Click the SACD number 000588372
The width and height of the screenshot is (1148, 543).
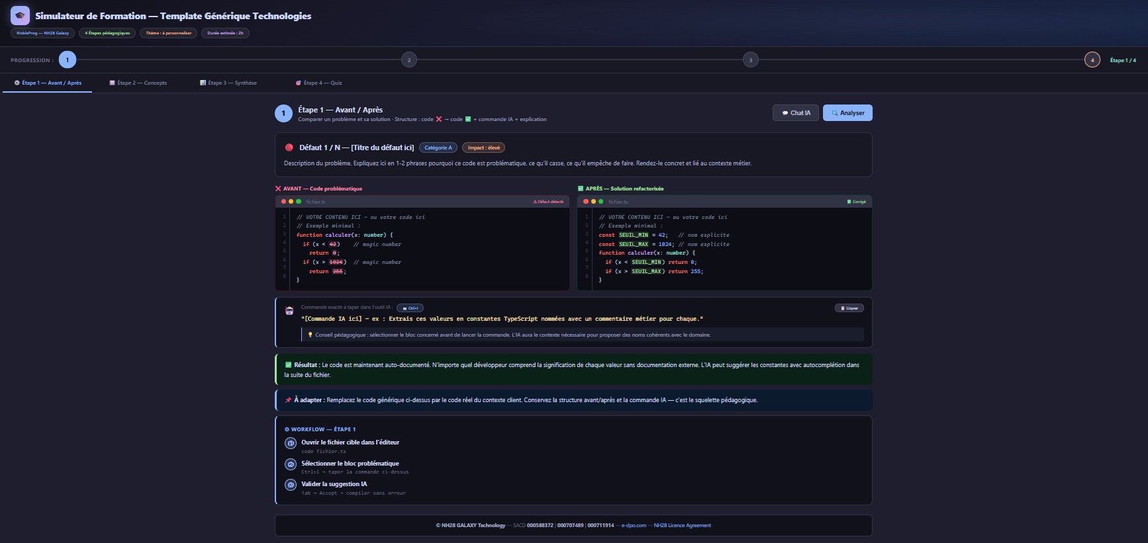click(540, 525)
